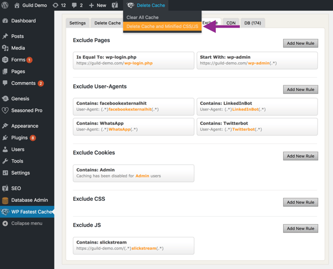Click the SEO Yoast sidebar icon
The height and width of the screenshot is (269, 333).
[x=5, y=188]
